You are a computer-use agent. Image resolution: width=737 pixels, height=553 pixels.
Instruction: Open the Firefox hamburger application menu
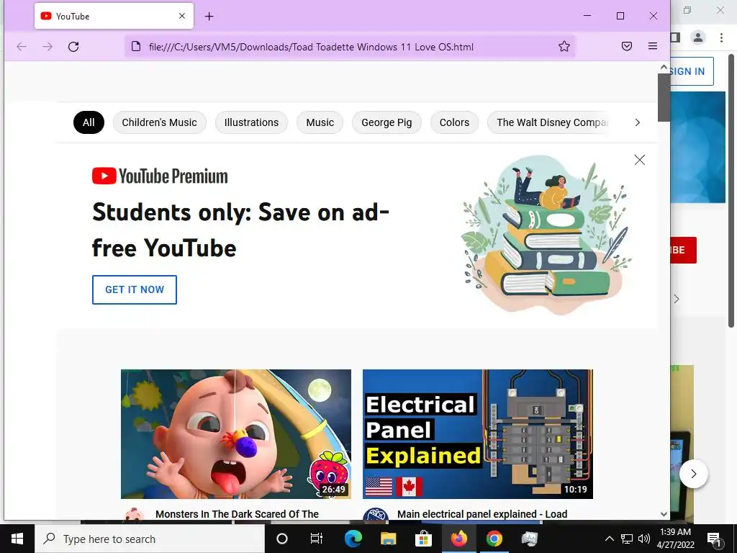pos(652,46)
